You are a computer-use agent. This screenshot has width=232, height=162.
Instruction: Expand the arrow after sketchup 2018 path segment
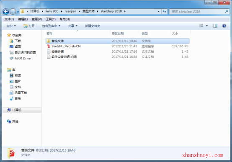(125, 11)
